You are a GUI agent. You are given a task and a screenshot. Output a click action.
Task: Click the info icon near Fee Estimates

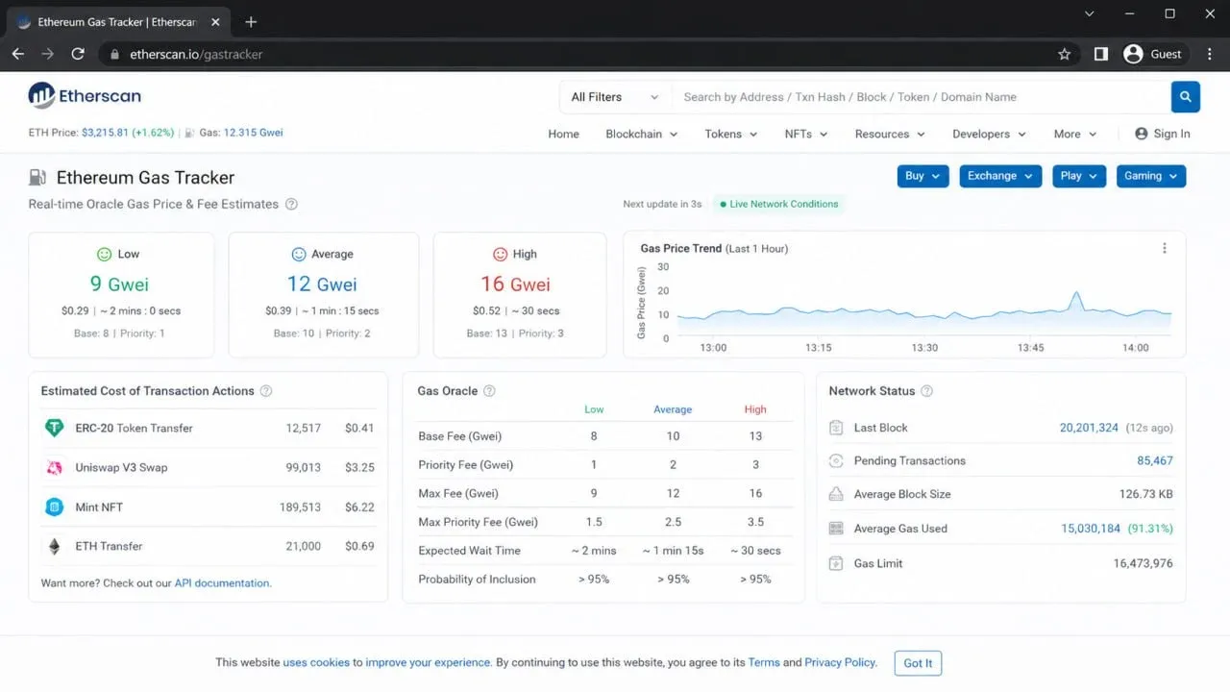[x=291, y=204]
